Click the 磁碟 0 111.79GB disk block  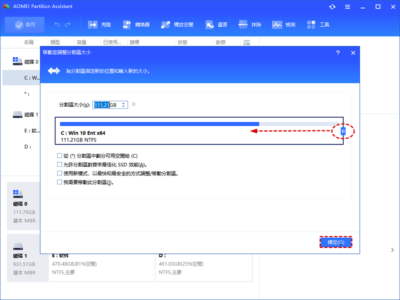(x=24, y=206)
